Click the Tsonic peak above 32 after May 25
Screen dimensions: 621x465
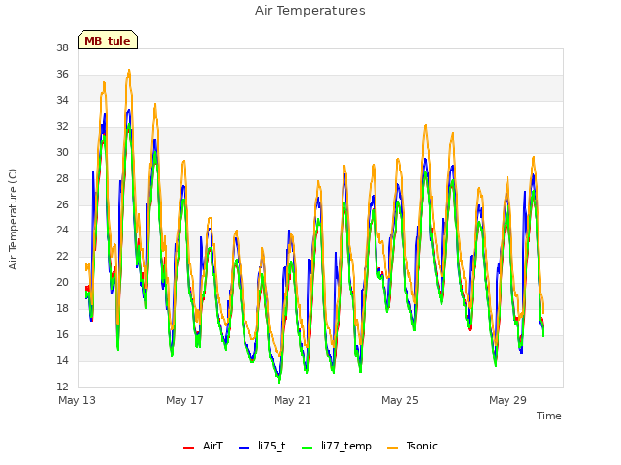tap(426, 126)
